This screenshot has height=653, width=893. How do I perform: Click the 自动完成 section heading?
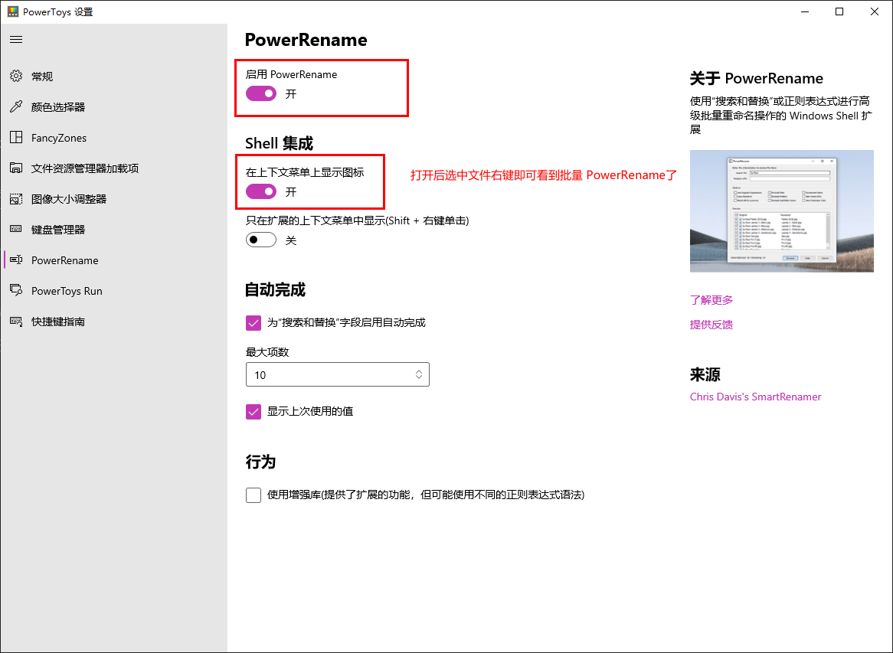pyautogui.click(x=275, y=290)
